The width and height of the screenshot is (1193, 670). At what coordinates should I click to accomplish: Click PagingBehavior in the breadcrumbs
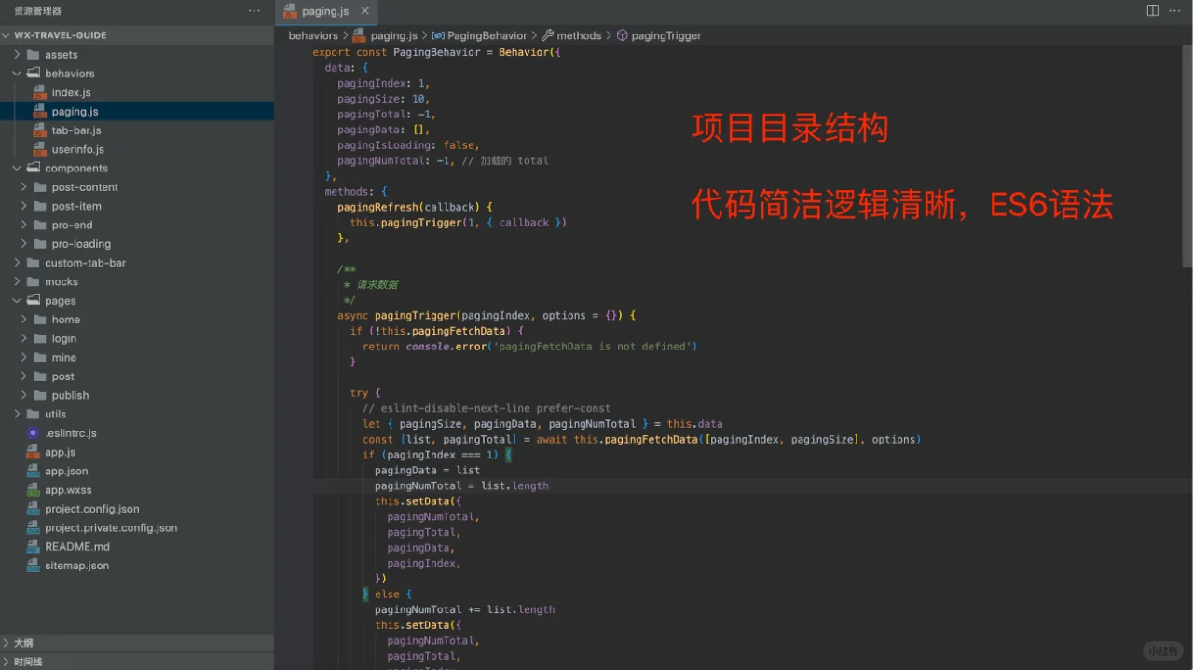487,35
